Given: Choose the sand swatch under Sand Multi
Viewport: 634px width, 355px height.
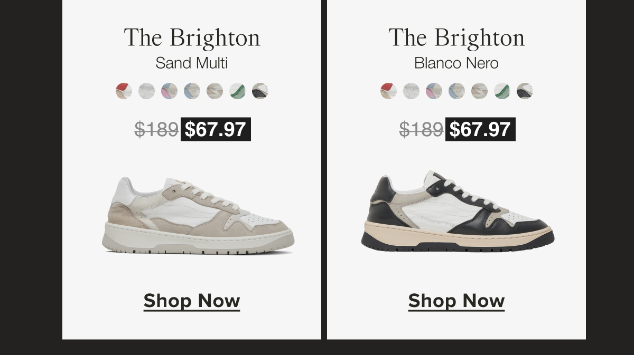Looking at the screenshot, I should coord(215,91).
